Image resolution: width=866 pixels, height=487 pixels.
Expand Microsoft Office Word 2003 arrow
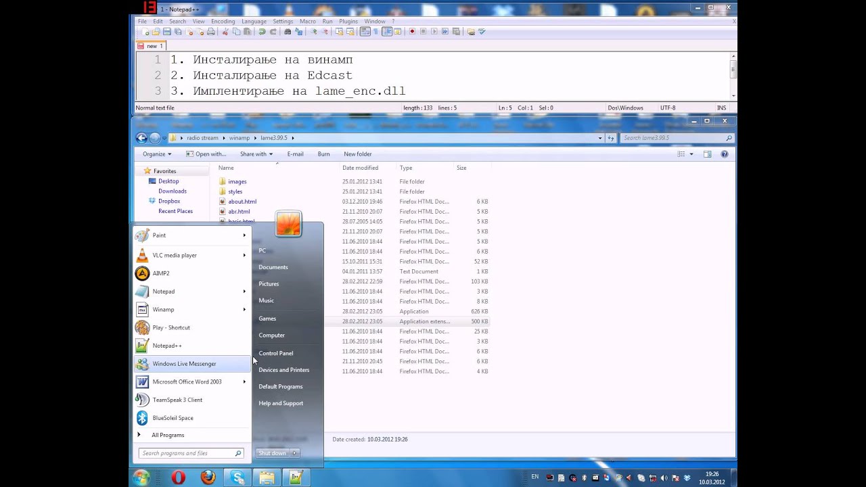tap(244, 381)
